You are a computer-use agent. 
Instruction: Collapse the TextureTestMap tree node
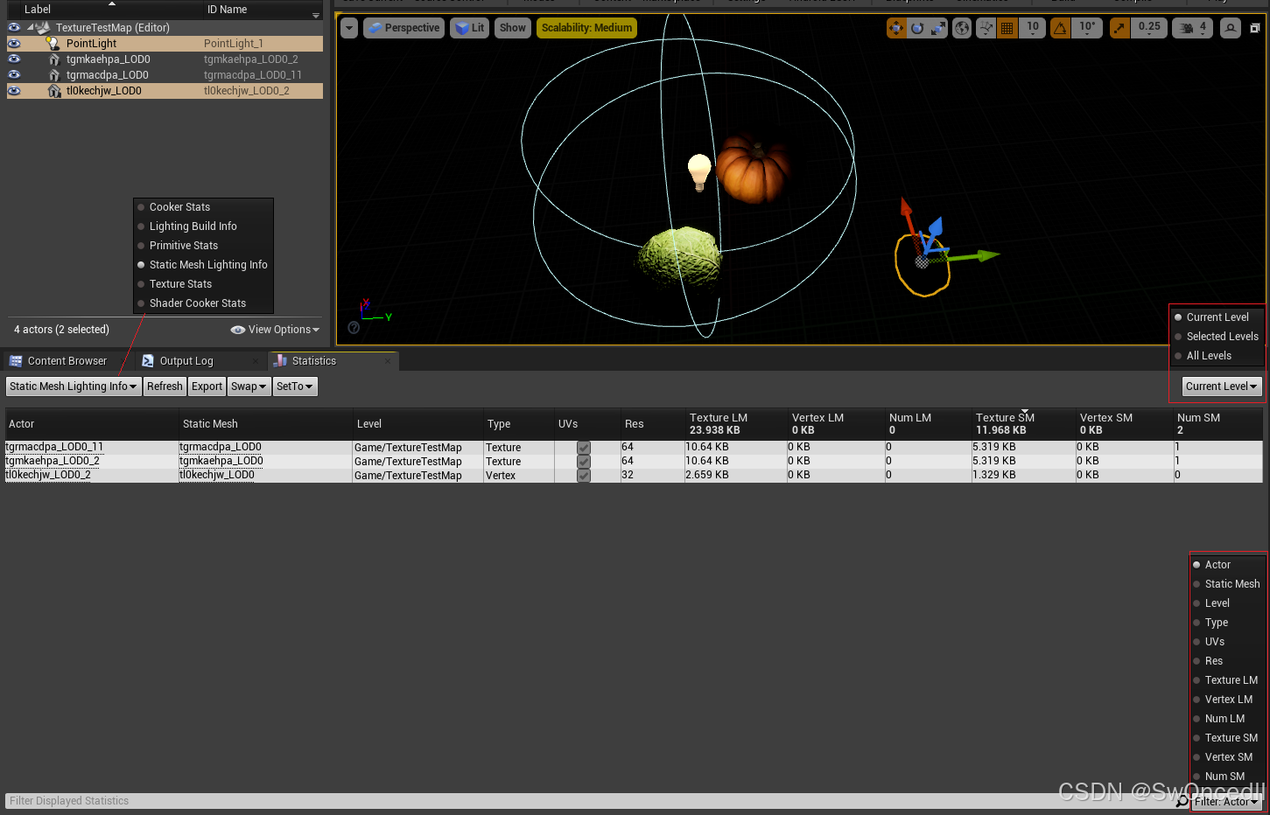click(31, 27)
